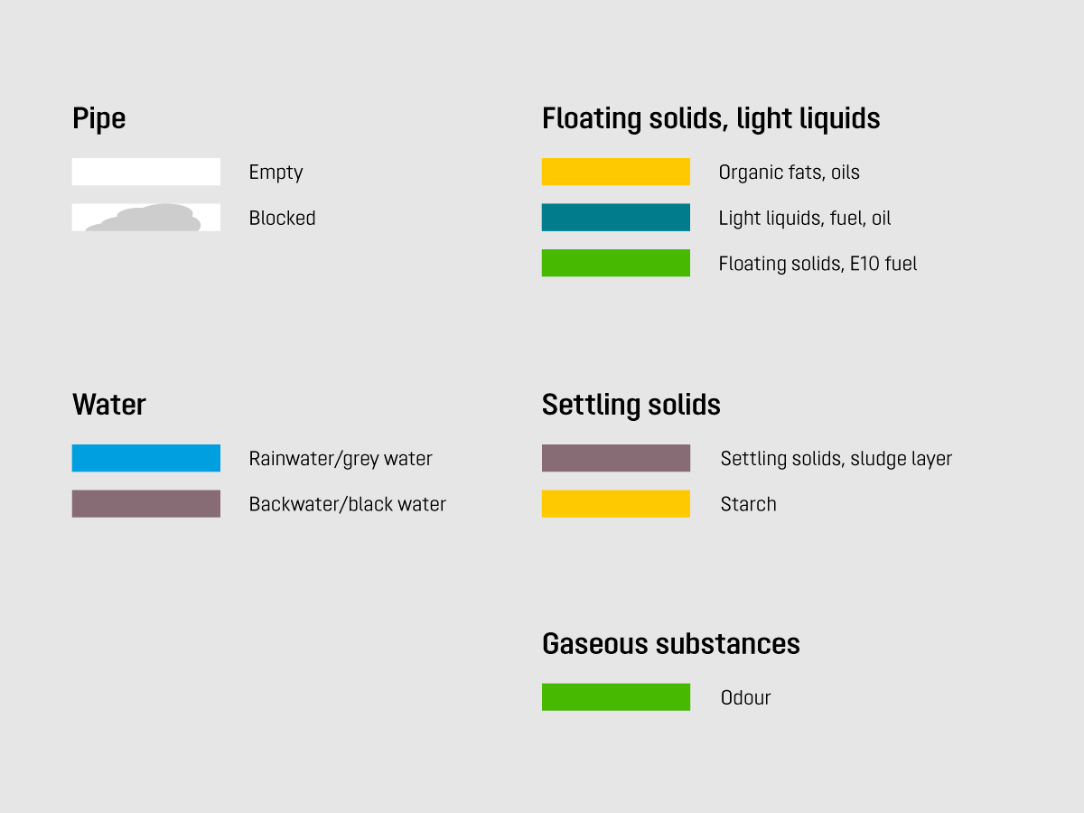Click the Blocked text label
This screenshot has height=813, width=1084.
pyautogui.click(x=282, y=219)
